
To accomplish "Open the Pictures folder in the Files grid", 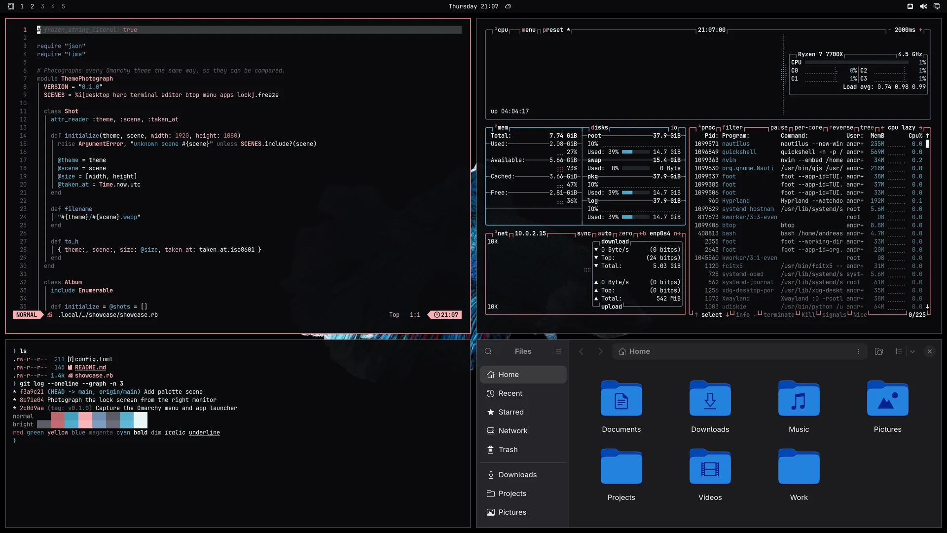I will point(888,398).
